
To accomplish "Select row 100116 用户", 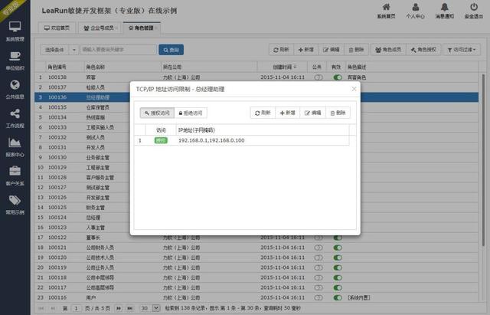I will pyautogui.click(x=256, y=298).
